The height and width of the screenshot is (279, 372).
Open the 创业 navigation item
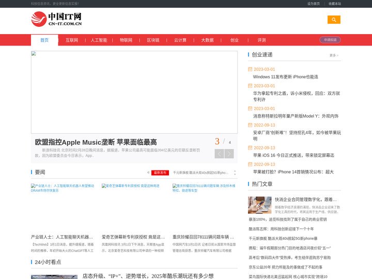tap(235, 40)
